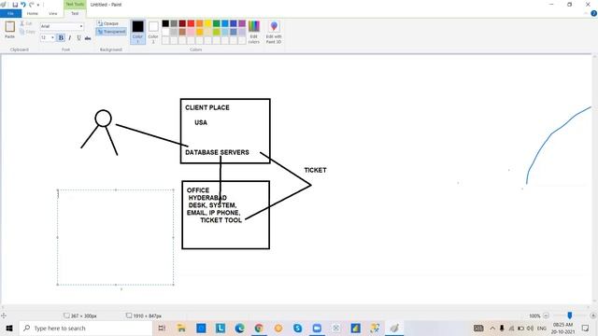The width and height of the screenshot is (598, 336).
Task: Pick the orange color swatch
Action: point(199,23)
